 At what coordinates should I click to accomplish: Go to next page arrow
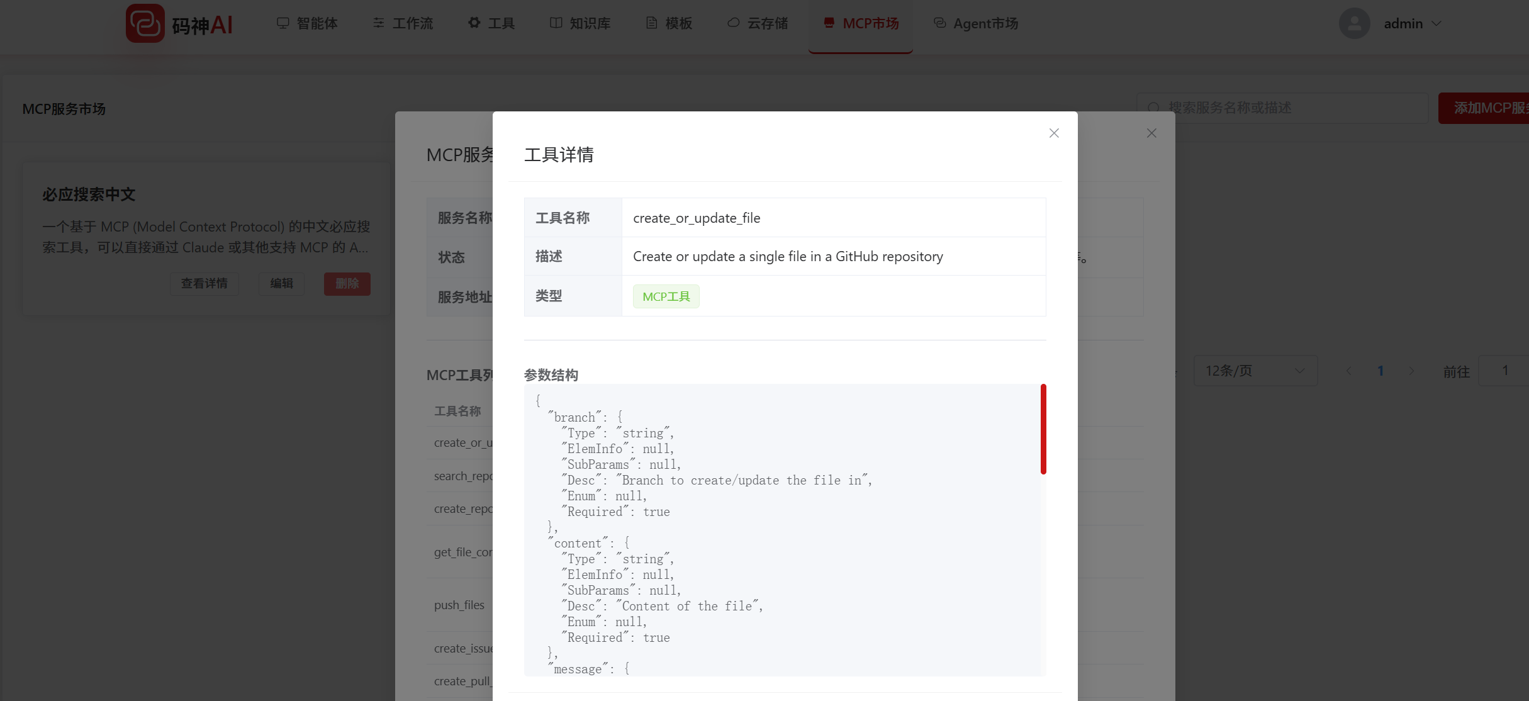1411,371
